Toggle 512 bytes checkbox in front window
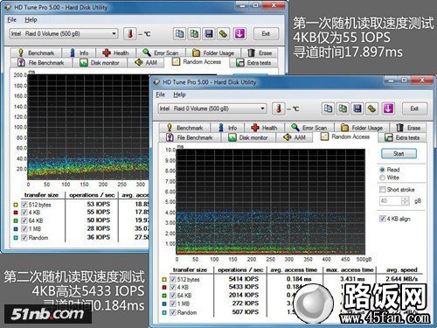 tap(173, 279)
